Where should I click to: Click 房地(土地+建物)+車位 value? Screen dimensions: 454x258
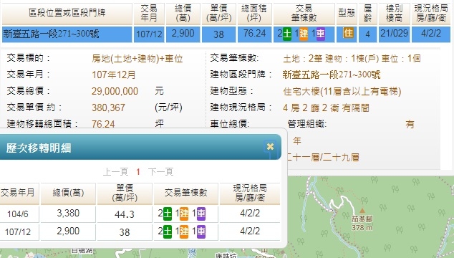point(137,59)
